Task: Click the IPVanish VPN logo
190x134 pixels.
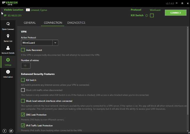Action: click(x=10, y=3)
